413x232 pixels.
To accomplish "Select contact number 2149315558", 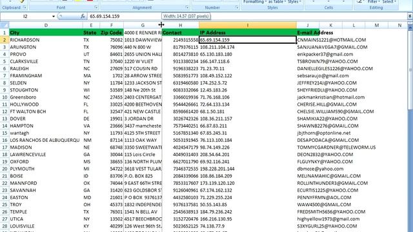I will tap(181, 40).
